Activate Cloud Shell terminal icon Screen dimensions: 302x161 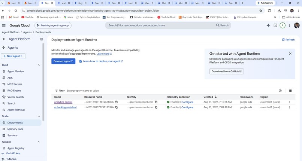click(275, 25)
